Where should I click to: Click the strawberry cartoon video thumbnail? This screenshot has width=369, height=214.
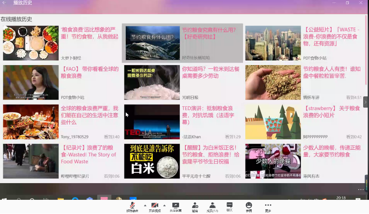(273, 122)
